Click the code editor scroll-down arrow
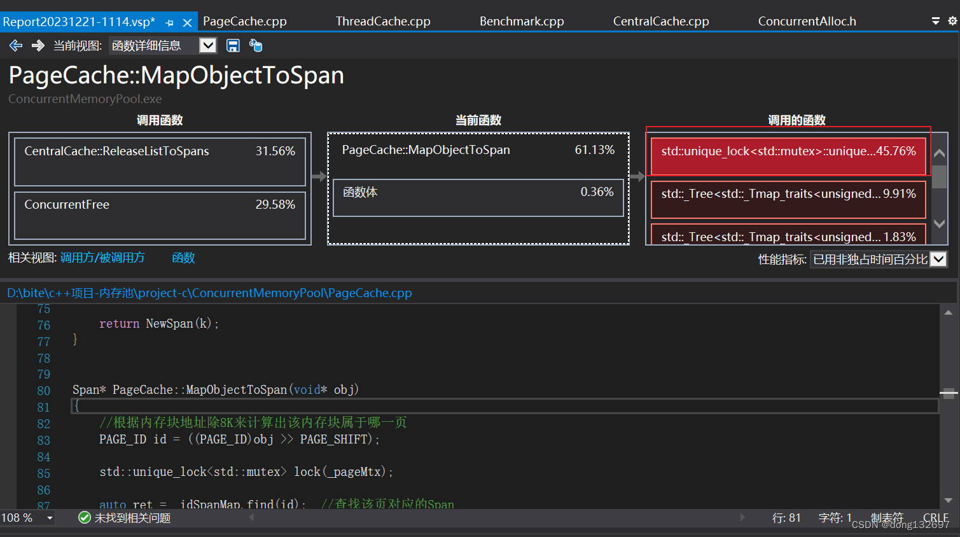Screen dimensions: 960x537 [x=948, y=500]
